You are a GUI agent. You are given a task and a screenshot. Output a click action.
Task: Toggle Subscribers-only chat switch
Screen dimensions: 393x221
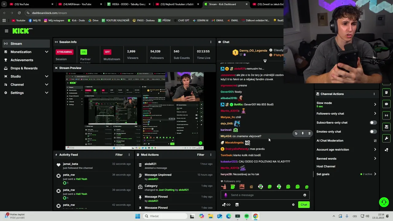tap(373, 122)
